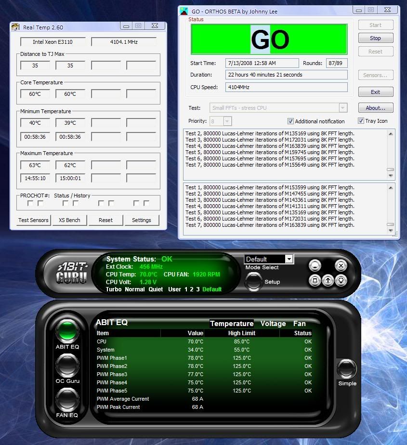The width and height of the screenshot is (407, 445).
Task: Select Quiet mode in ABIT Guru
Action: coord(156,289)
